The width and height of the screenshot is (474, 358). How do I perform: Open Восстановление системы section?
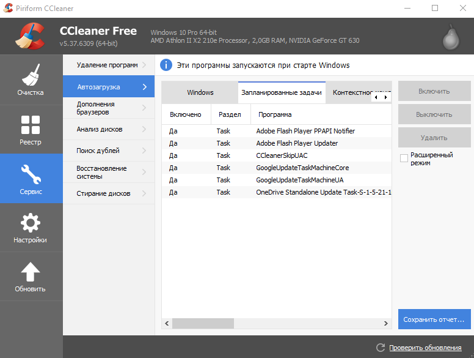point(109,172)
